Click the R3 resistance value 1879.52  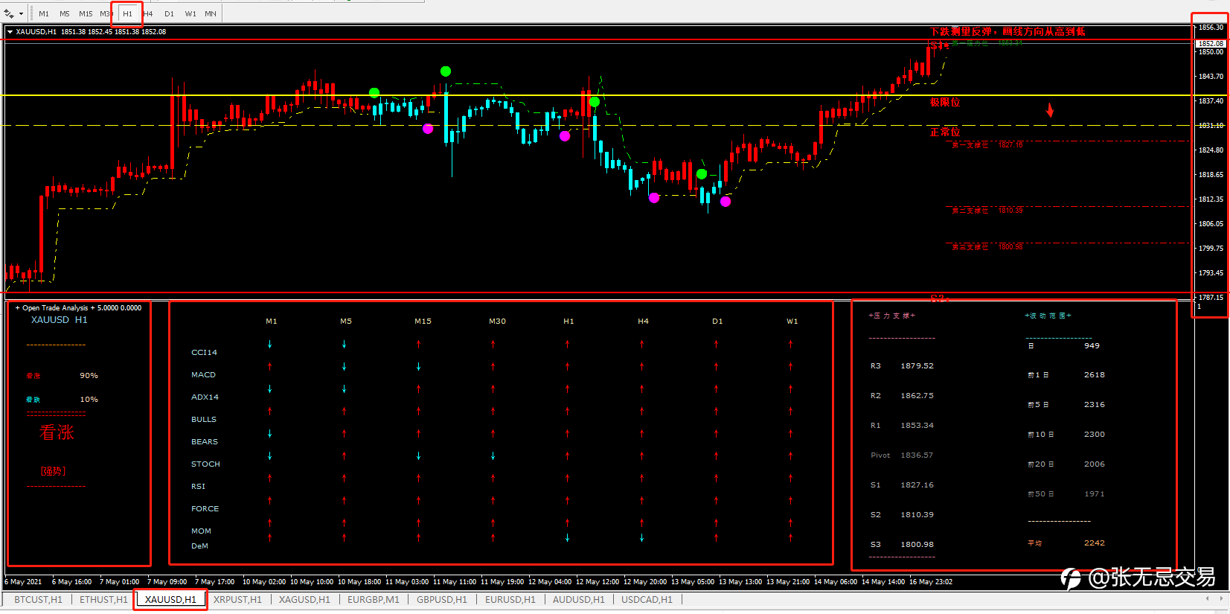point(917,366)
